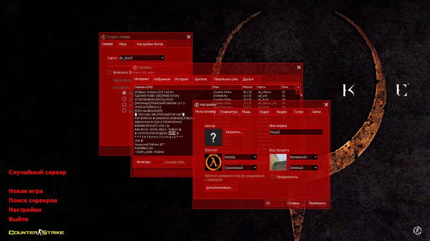
Task: Select server 'АДСКИЙ ПОБЕГ [JB] [FREE HOOK]'
Action: click(215, 96)
